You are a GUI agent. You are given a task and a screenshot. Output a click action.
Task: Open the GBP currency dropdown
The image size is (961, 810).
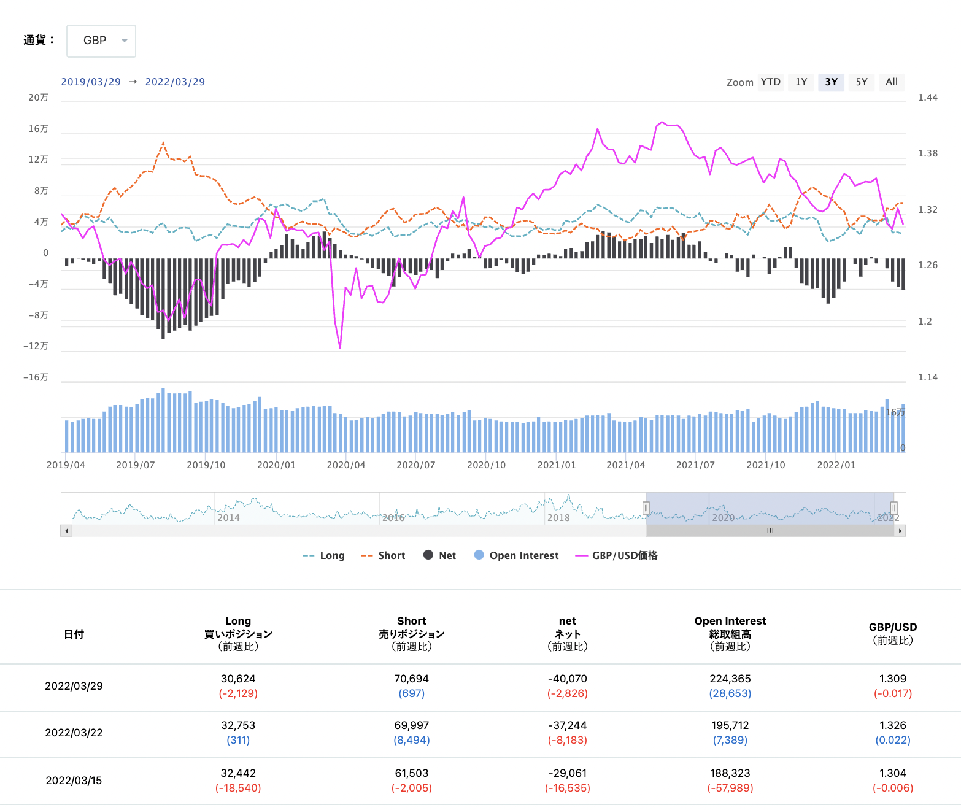pyautogui.click(x=101, y=41)
